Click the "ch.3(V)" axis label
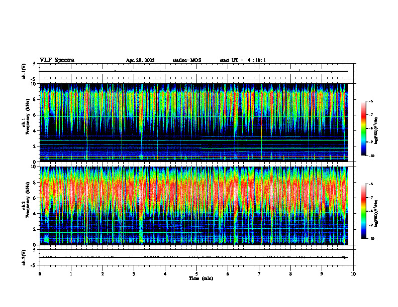 [x=24, y=257]
